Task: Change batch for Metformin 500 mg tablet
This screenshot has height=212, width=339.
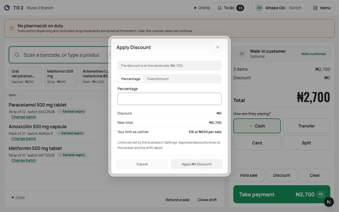Action: (x=24, y=160)
